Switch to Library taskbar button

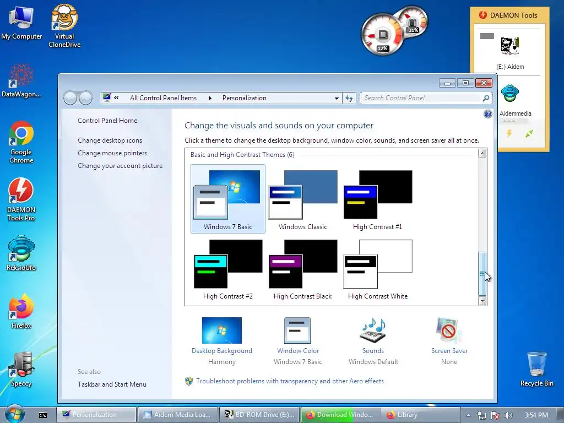pos(421,415)
